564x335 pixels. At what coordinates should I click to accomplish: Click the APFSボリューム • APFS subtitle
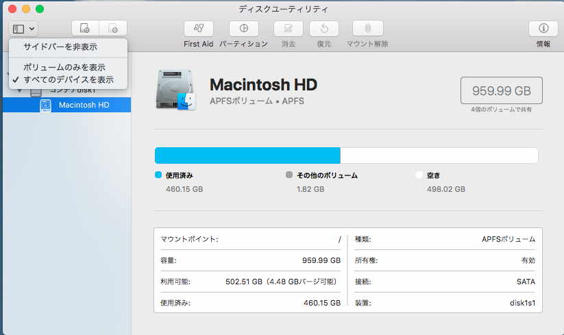[x=257, y=101]
